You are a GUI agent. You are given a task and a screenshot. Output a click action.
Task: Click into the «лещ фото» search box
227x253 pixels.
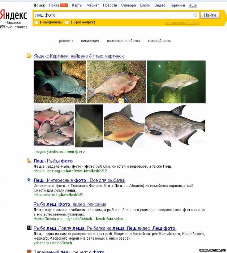pyautogui.click(x=113, y=15)
